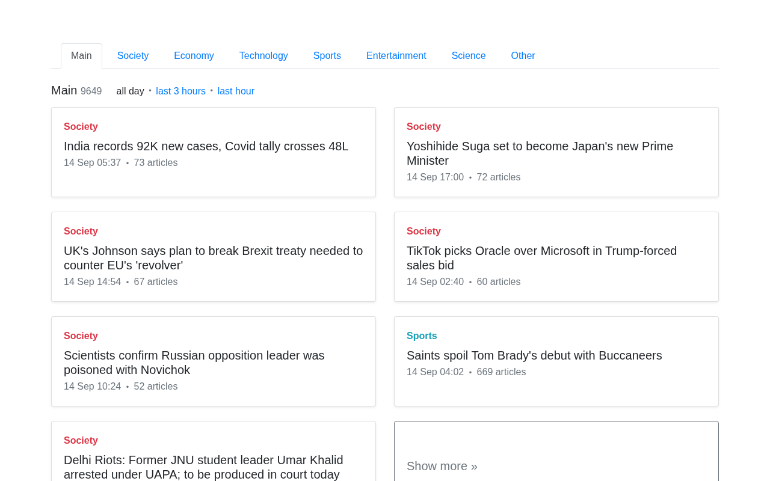
Task: Open the Economy tab
Action: click(194, 56)
